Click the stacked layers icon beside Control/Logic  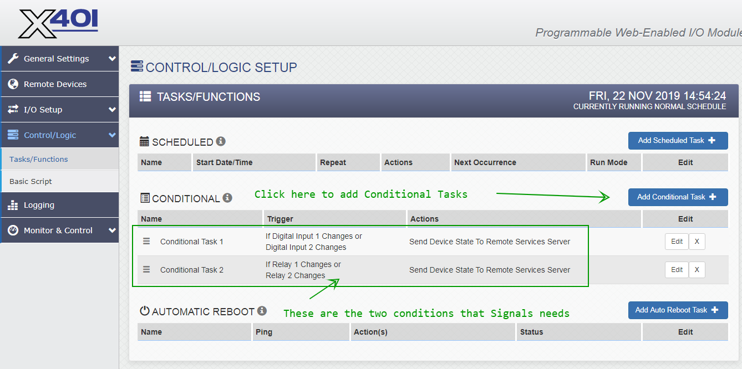pyautogui.click(x=12, y=135)
